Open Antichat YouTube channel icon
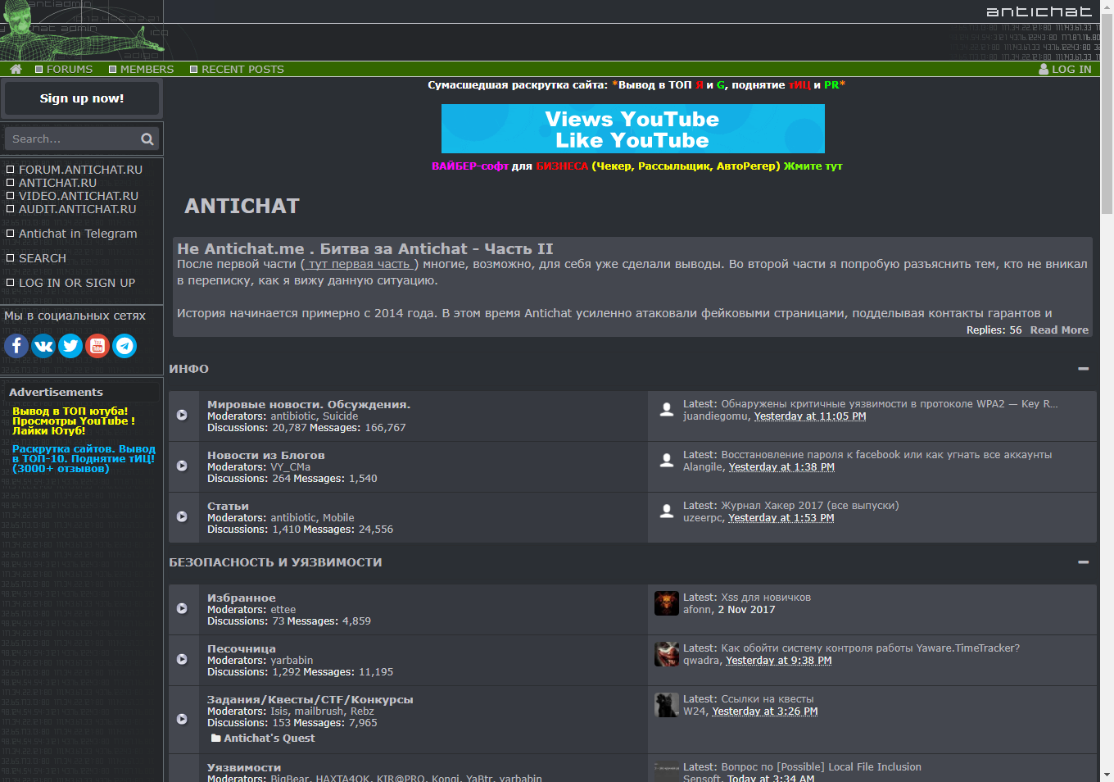1114x782 pixels. (97, 346)
